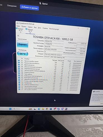103x137 pixels.
Task: Open the Язык(Language) menu
Action: [x=54, y=29]
